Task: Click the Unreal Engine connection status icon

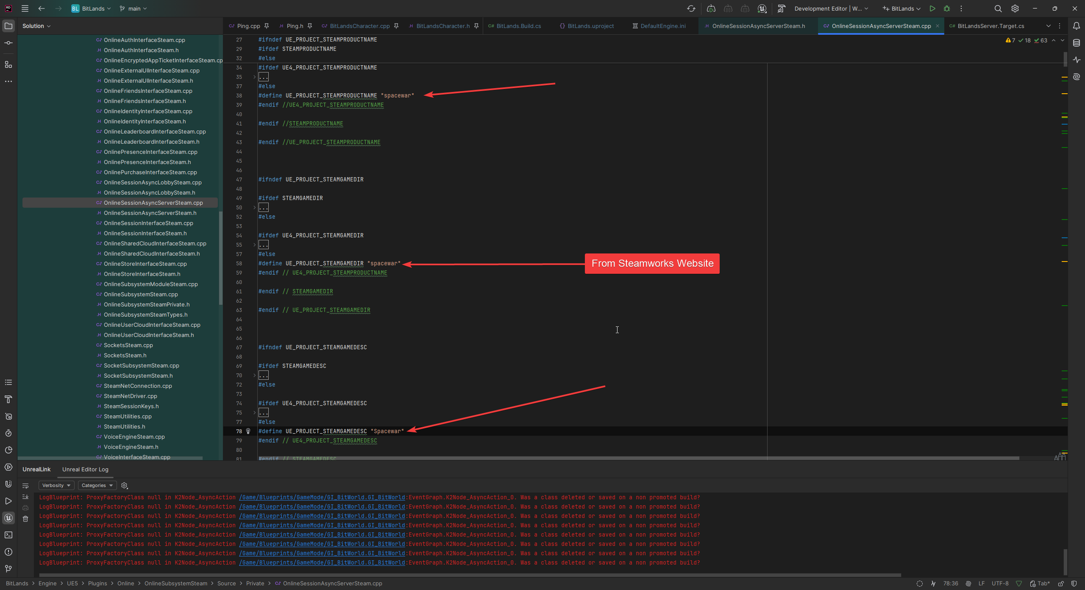Action: pos(762,8)
